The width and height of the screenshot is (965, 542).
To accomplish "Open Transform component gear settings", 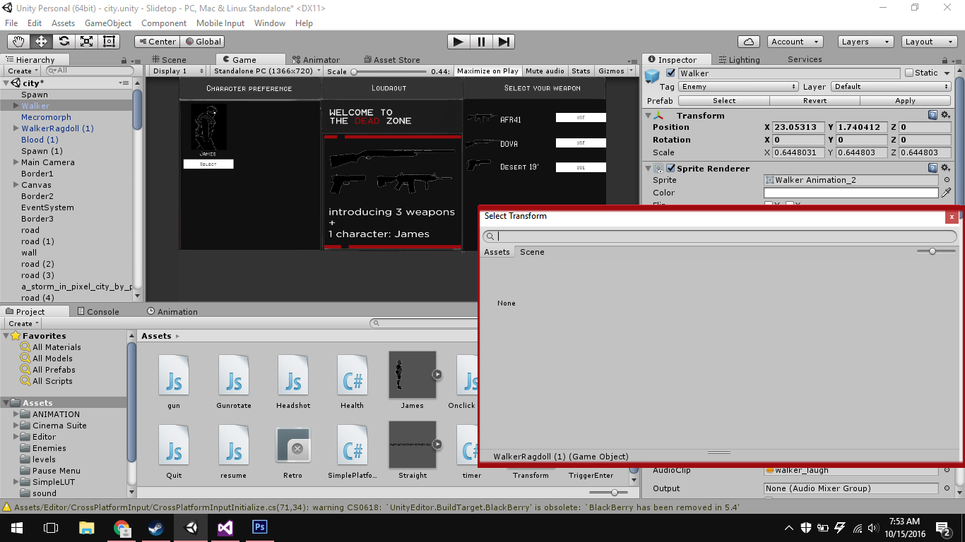I will click(x=945, y=115).
